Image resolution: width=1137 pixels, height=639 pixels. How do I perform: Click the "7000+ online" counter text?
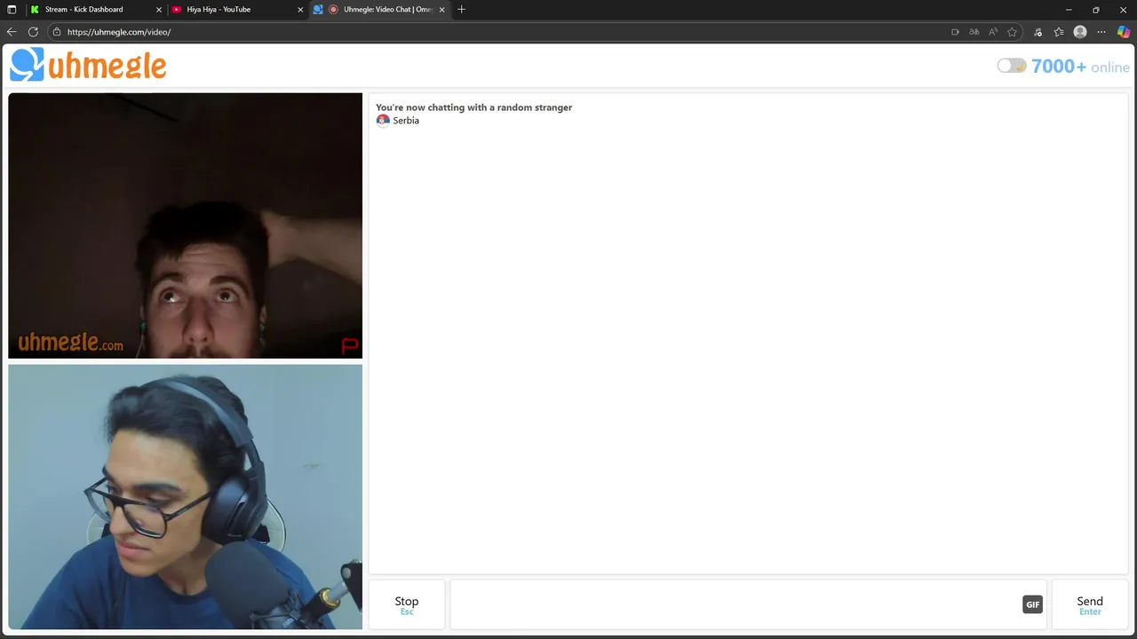[1080, 67]
